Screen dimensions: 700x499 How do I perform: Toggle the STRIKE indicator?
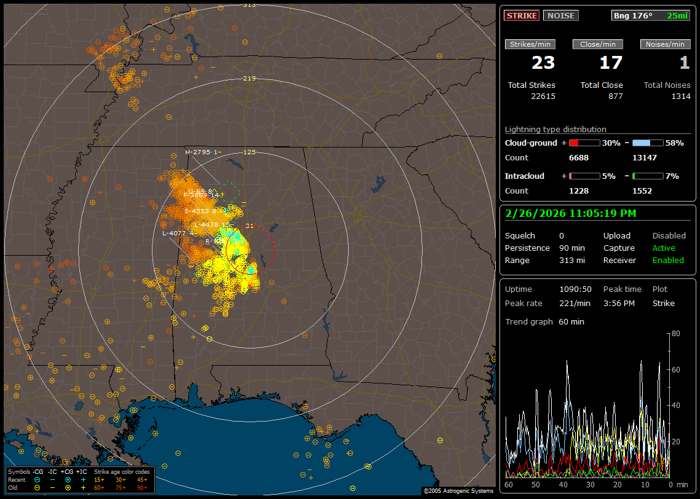[522, 15]
